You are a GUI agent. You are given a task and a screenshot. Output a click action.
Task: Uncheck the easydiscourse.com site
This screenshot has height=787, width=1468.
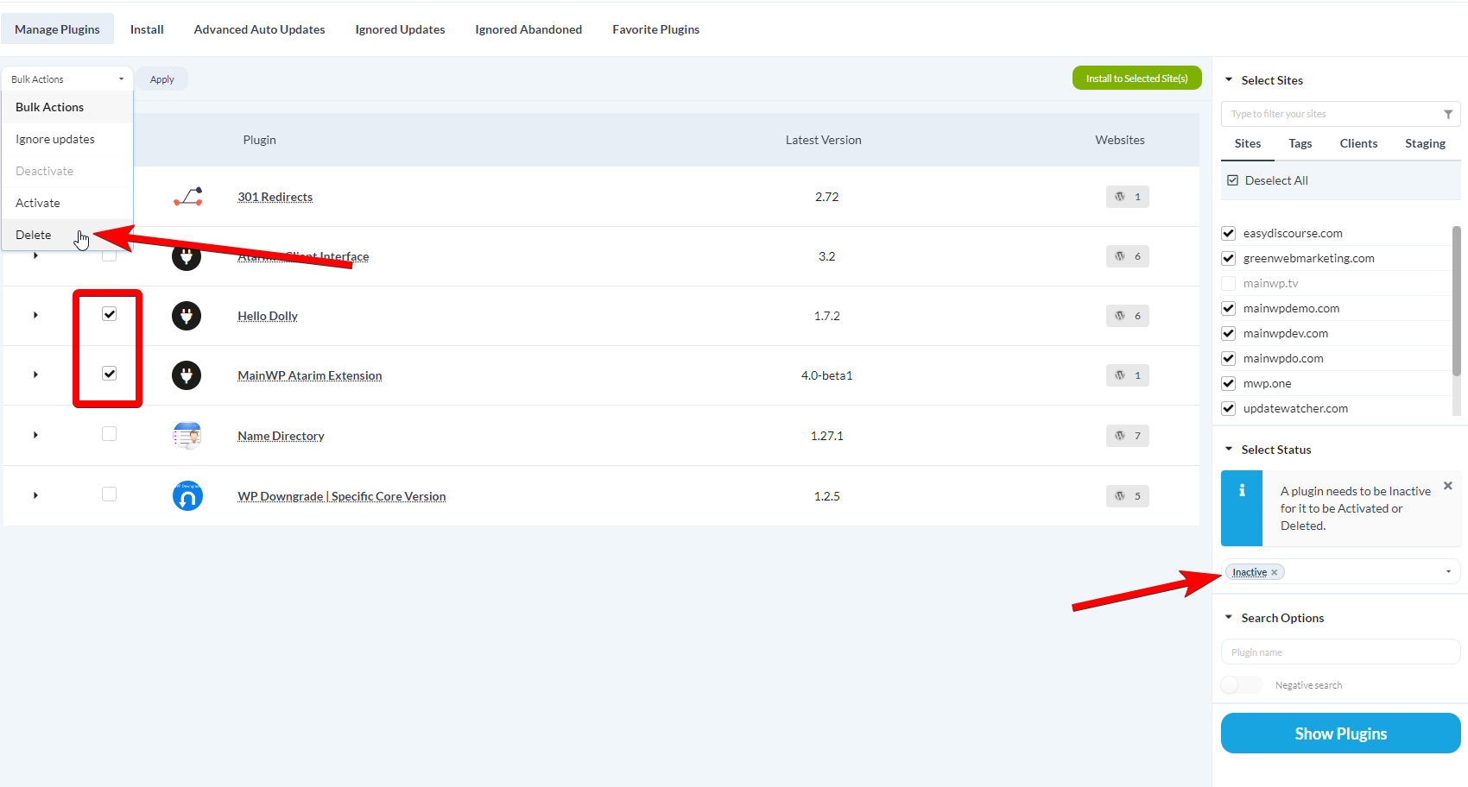[1228, 233]
